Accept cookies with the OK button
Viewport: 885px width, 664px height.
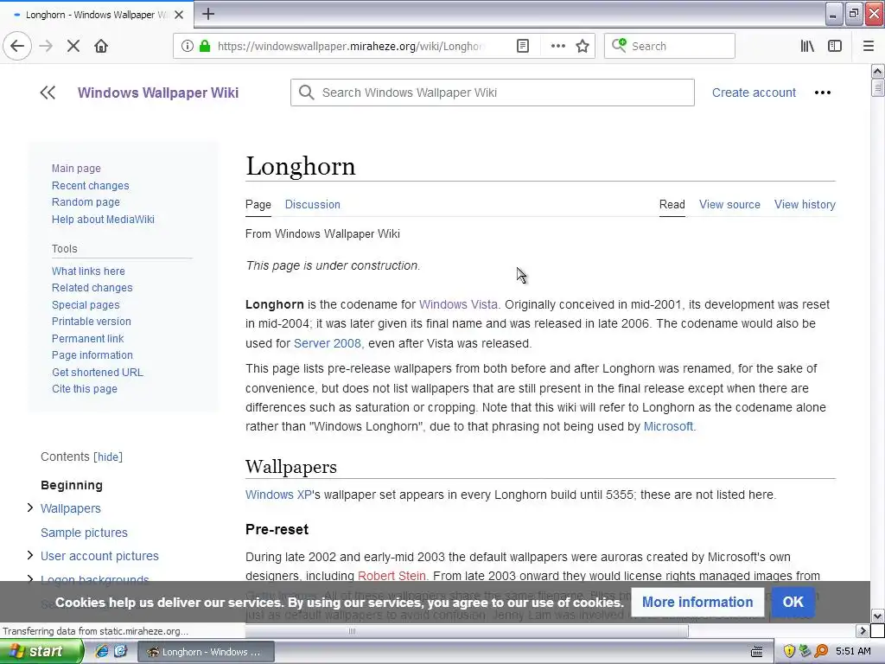pos(793,602)
